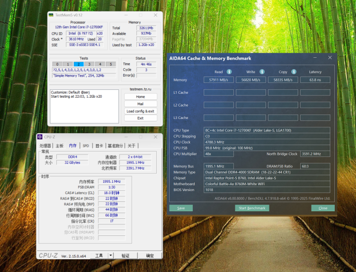Open the 处理器 tab in CPU-Z
Viewport: 356px width, 272px height.
(45, 146)
